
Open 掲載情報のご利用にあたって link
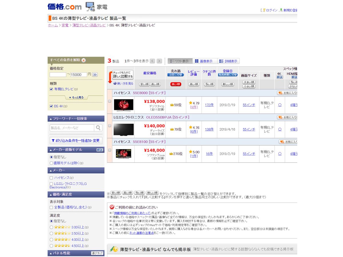pos(132,213)
